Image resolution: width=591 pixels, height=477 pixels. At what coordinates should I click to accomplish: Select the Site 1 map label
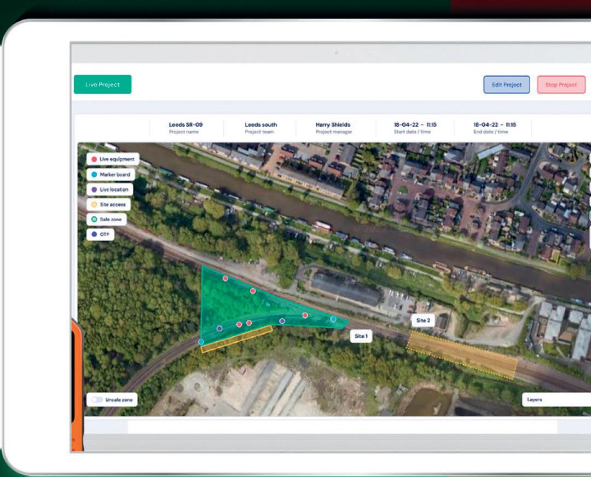click(x=361, y=336)
